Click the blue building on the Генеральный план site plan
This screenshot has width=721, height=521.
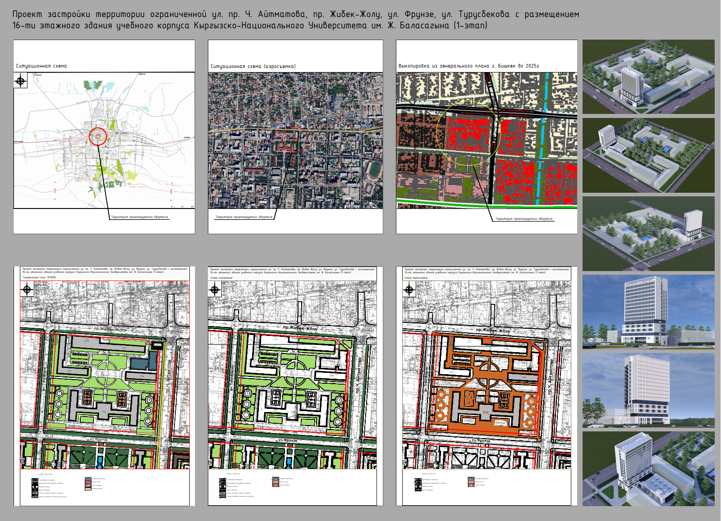click(x=143, y=363)
